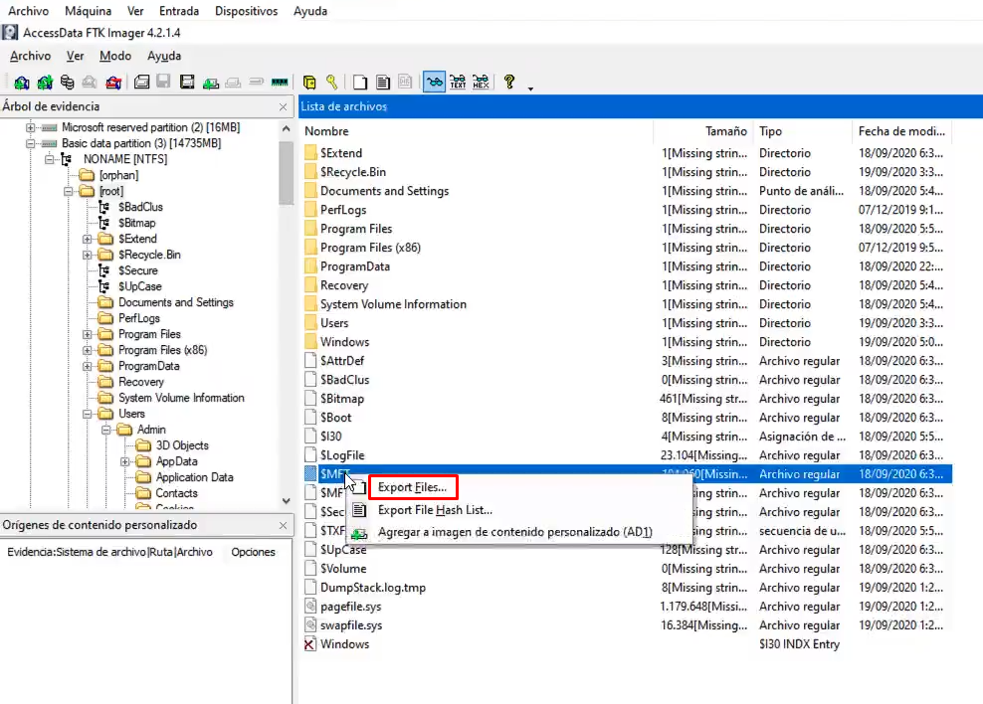
Task: Click the $MFT file icon in list
Action: coord(310,473)
